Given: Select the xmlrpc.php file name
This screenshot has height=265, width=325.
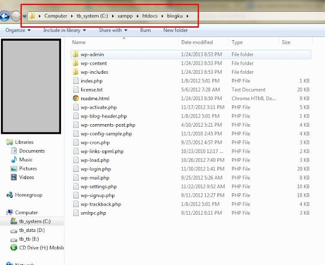Looking at the screenshot, I should coord(93,213).
